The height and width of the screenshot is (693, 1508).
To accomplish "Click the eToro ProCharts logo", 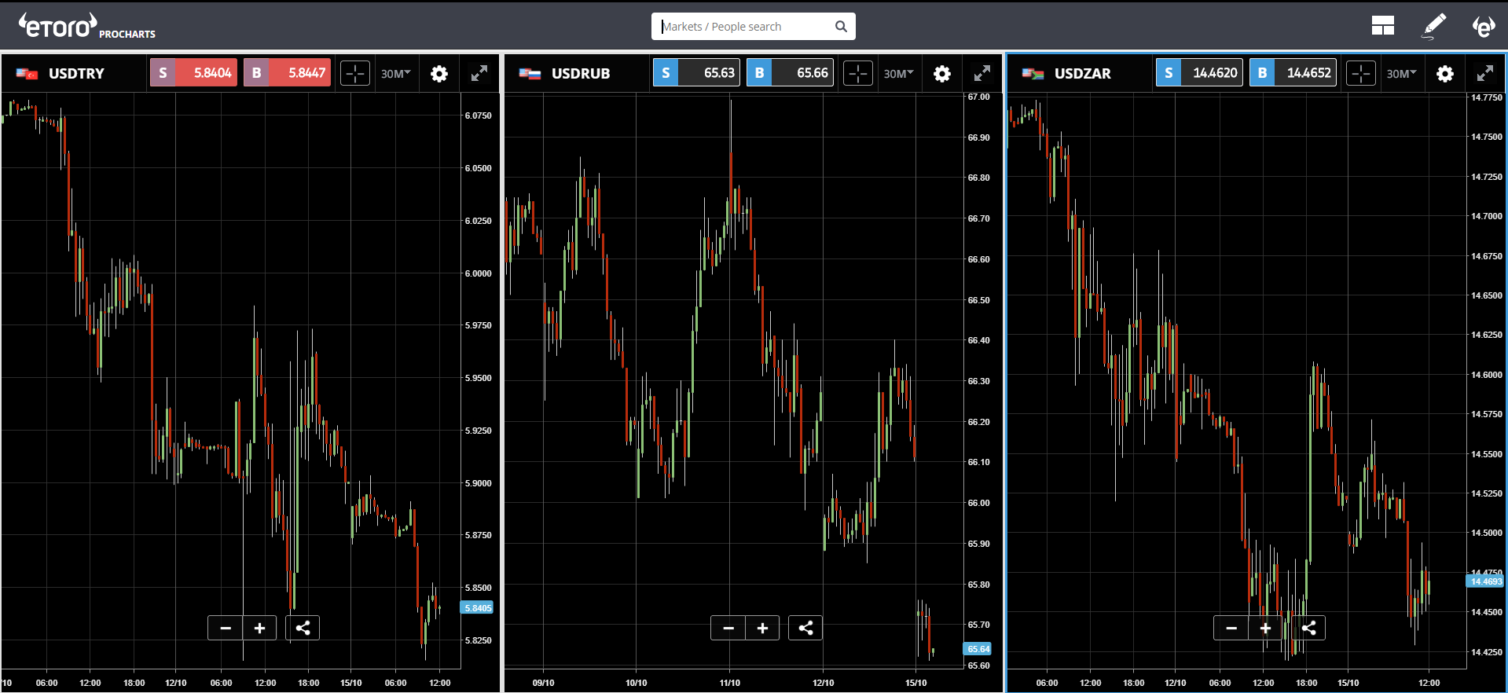I will click(87, 26).
